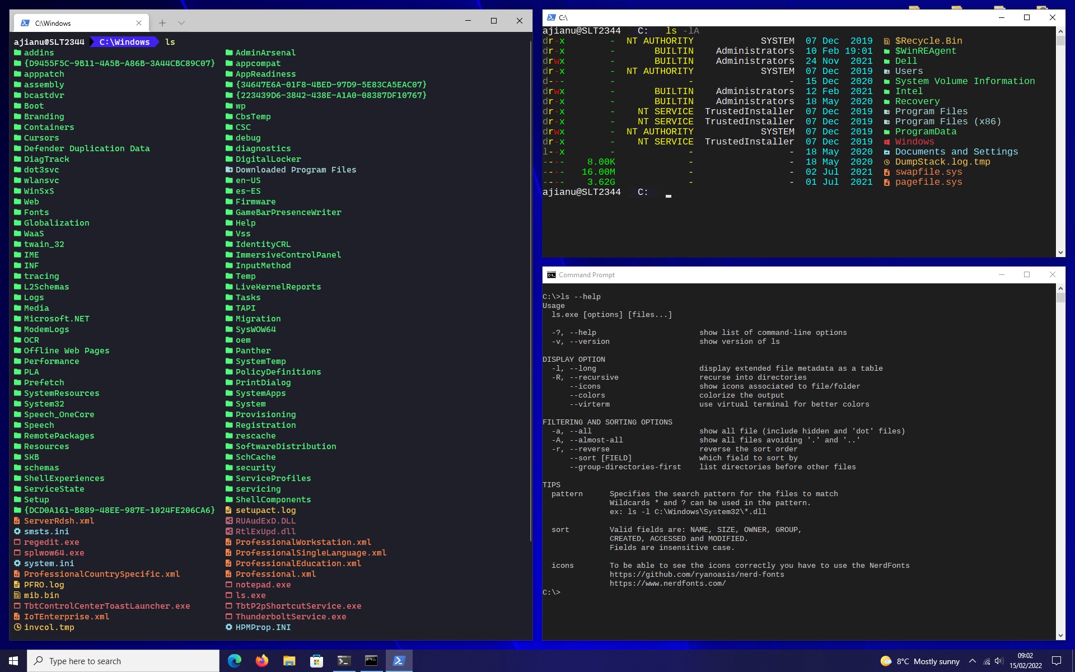
Task: Click the Terminal taskbar icon
Action: [344, 660]
